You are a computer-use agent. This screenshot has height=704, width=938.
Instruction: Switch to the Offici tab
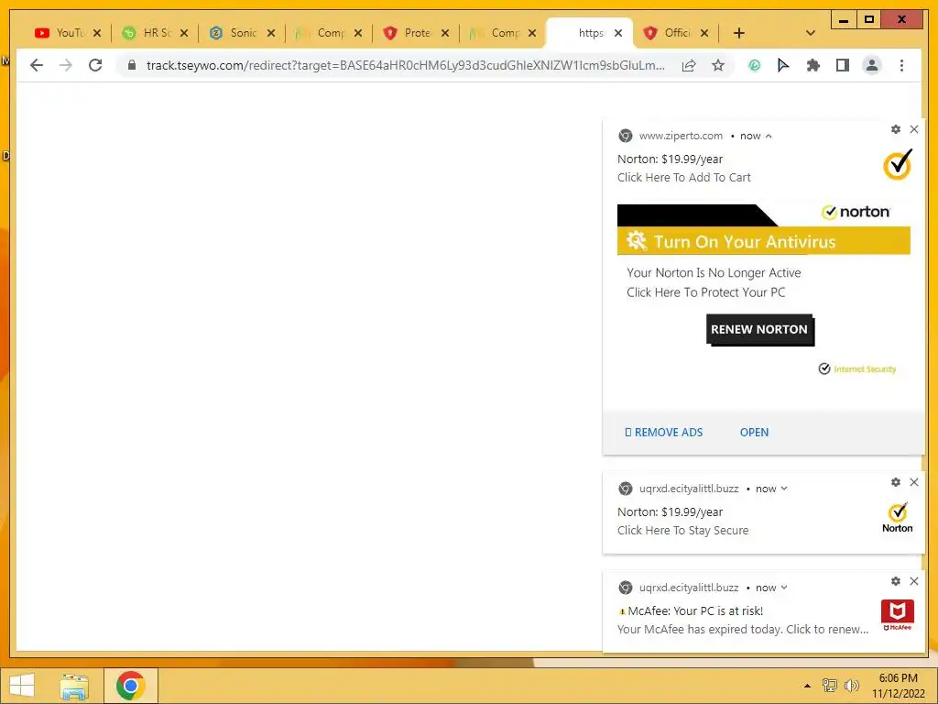[x=670, y=33]
